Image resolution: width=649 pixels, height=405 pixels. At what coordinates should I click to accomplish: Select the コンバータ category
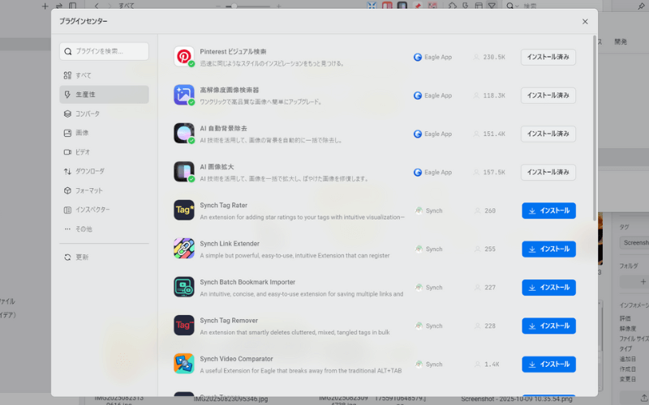click(x=88, y=113)
